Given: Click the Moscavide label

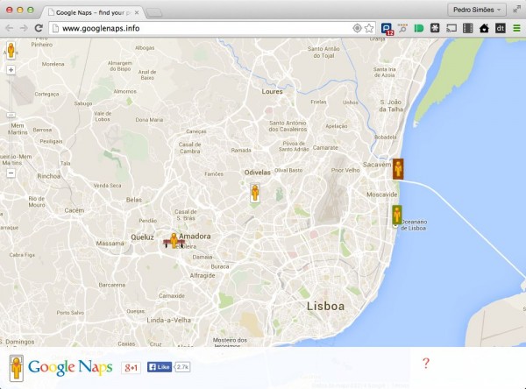Looking at the screenshot, I should [x=381, y=194].
